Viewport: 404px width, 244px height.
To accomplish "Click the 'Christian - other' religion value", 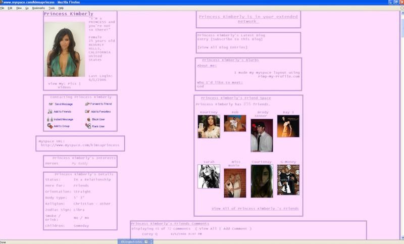I will click(92, 204).
